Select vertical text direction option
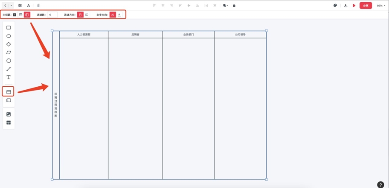 click(x=113, y=15)
